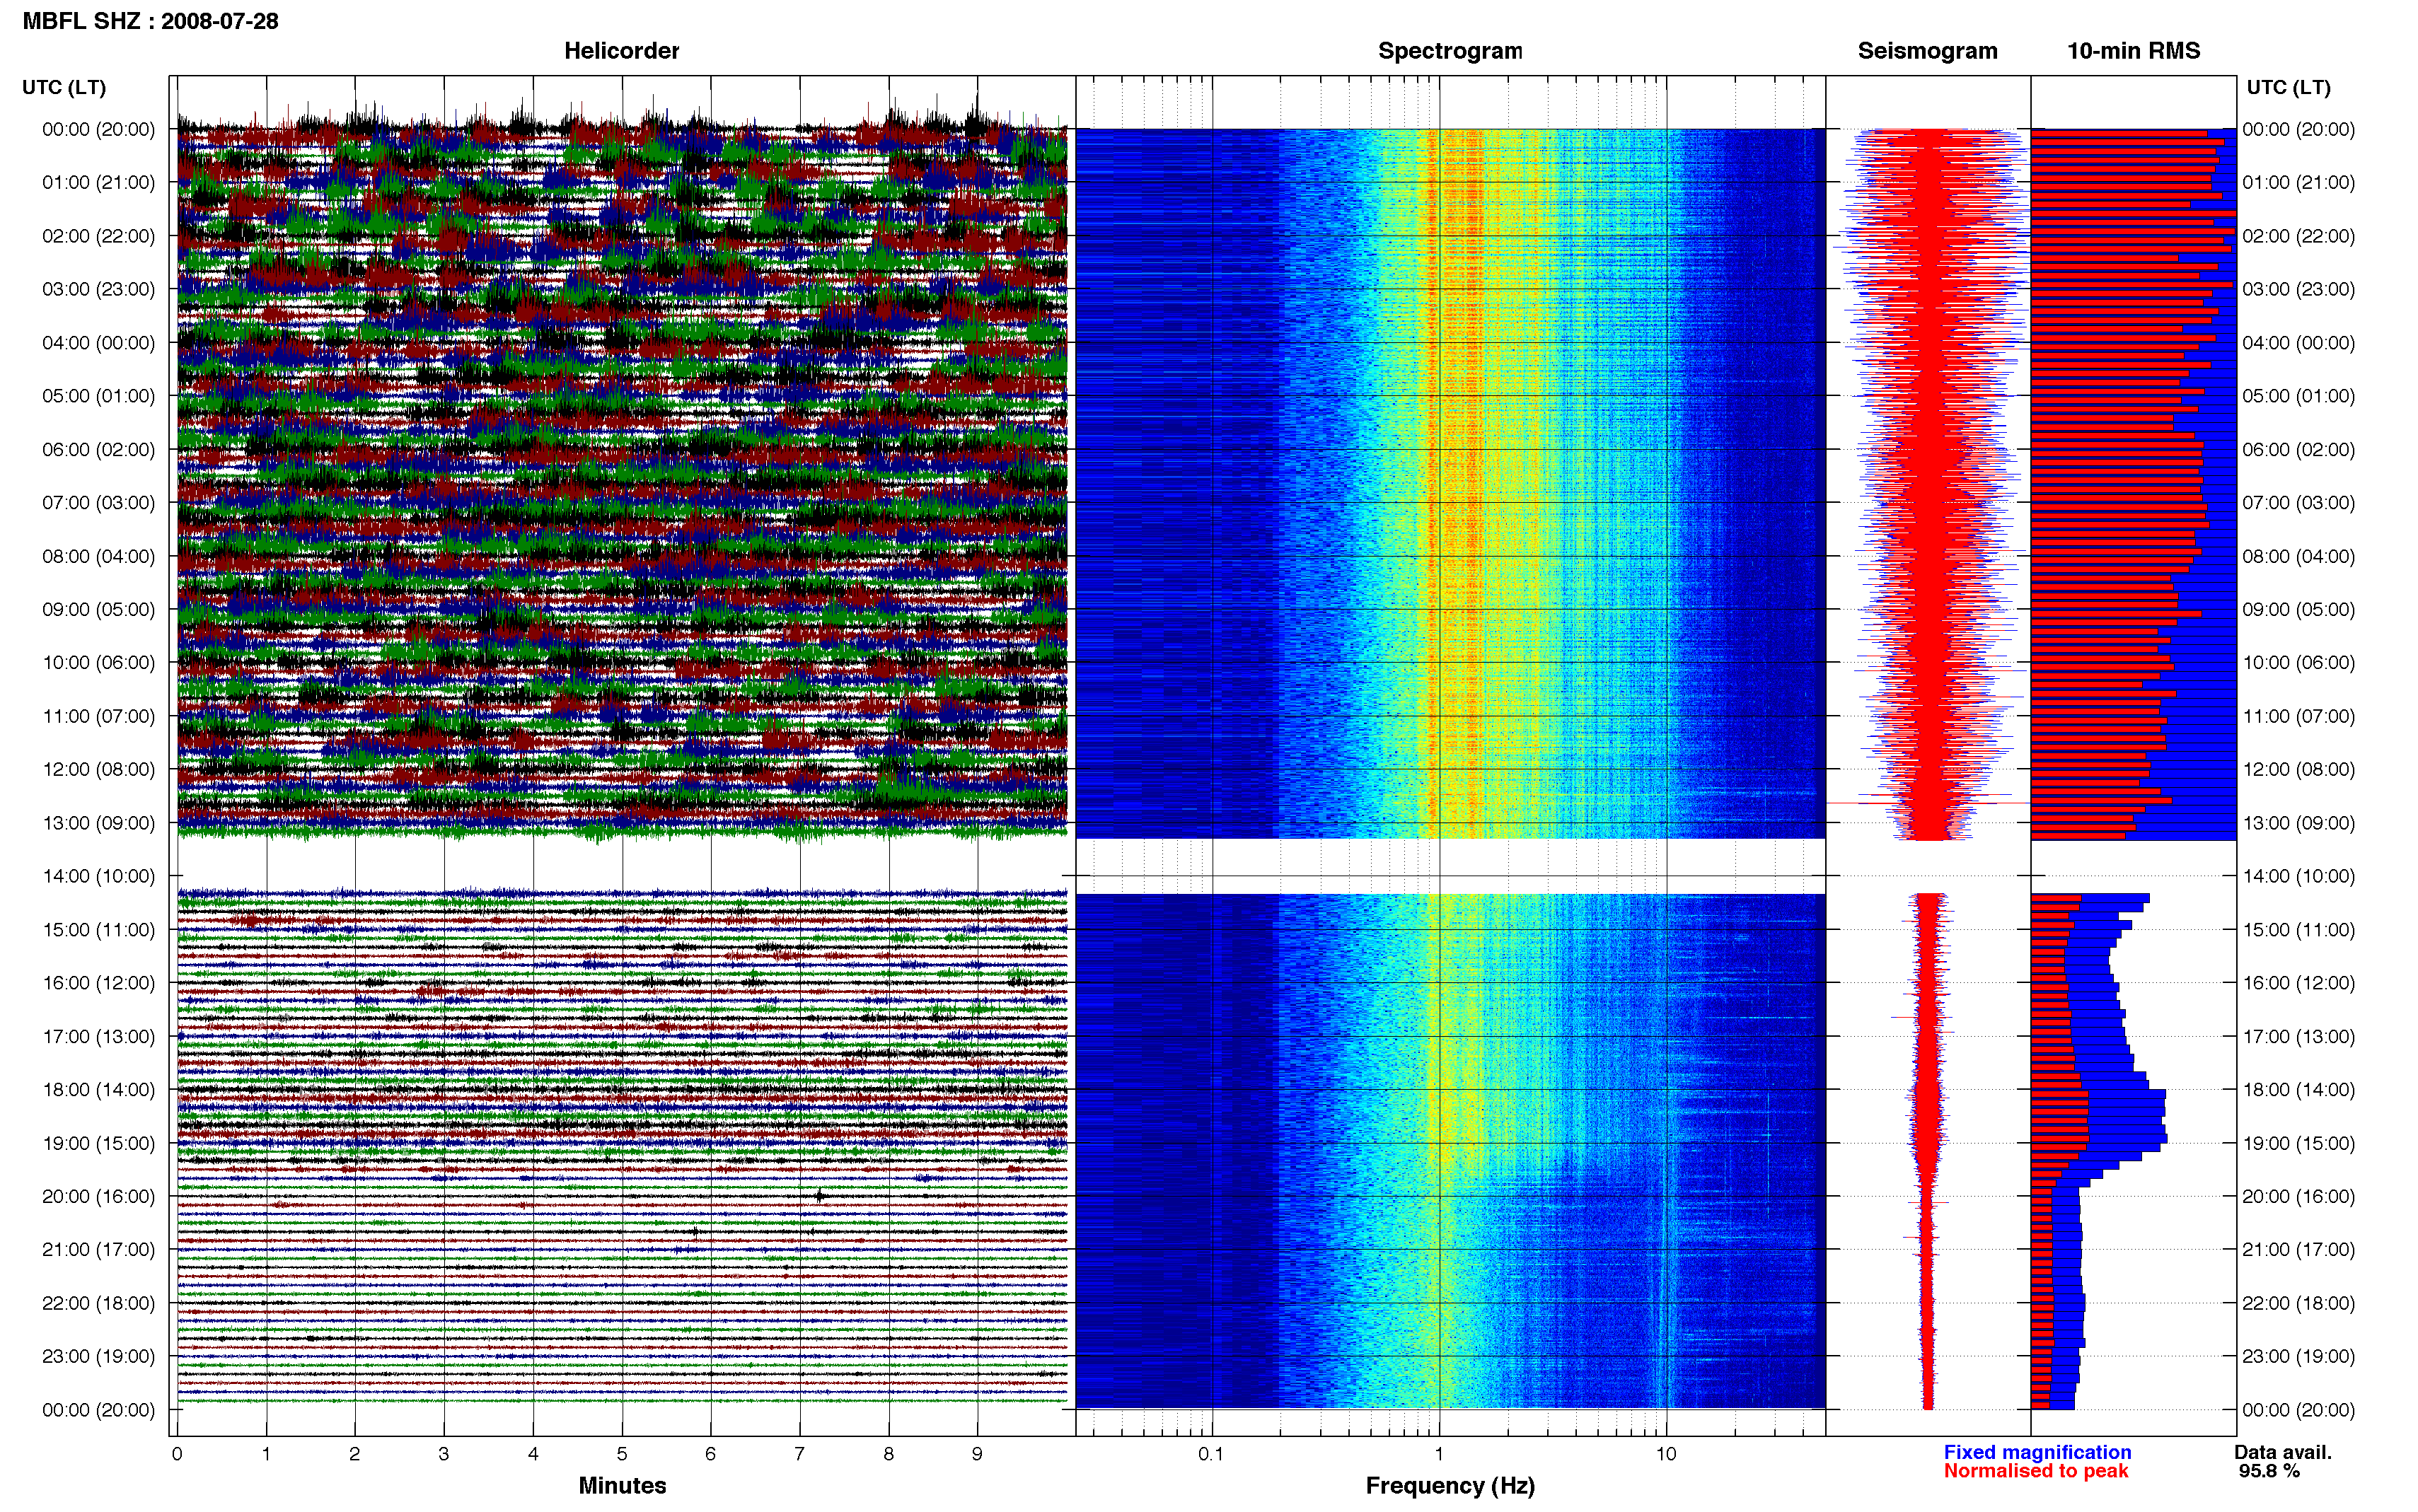Click the "10" tick on the frequency axis
Image resolution: width=2418 pixels, height=1512 pixels.
[1666, 1454]
